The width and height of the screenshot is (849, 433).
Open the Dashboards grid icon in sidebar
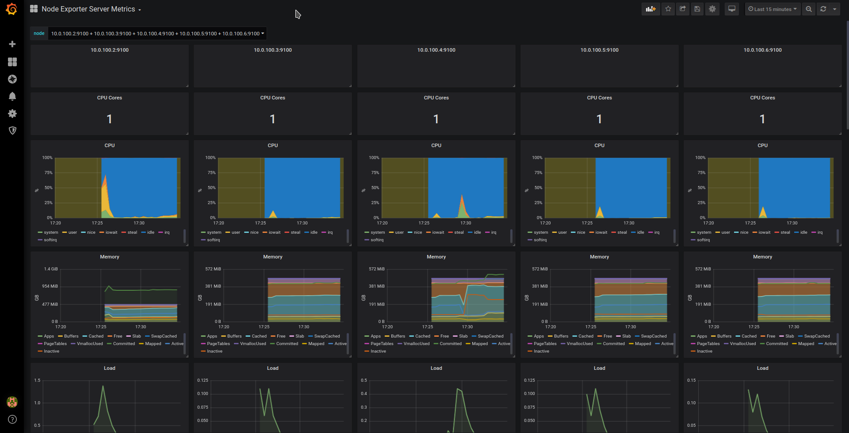(12, 62)
